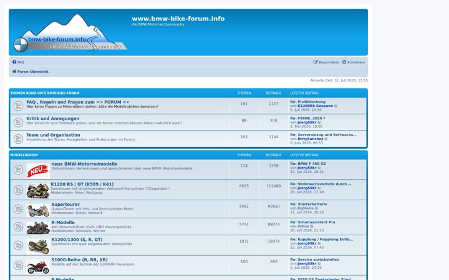The width and height of the screenshot is (449, 280).
Task: Open last post Re: Verbrauchsvorteile durch …
Action: 321,184
